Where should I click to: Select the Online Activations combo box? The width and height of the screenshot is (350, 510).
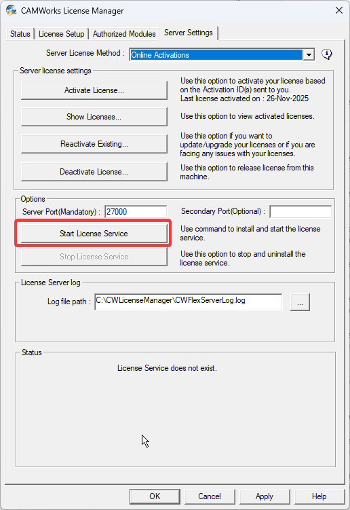coord(222,54)
